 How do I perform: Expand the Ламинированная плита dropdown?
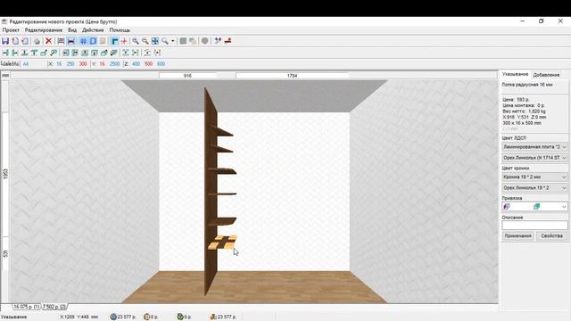pyautogui.click(x=534, y=147)
